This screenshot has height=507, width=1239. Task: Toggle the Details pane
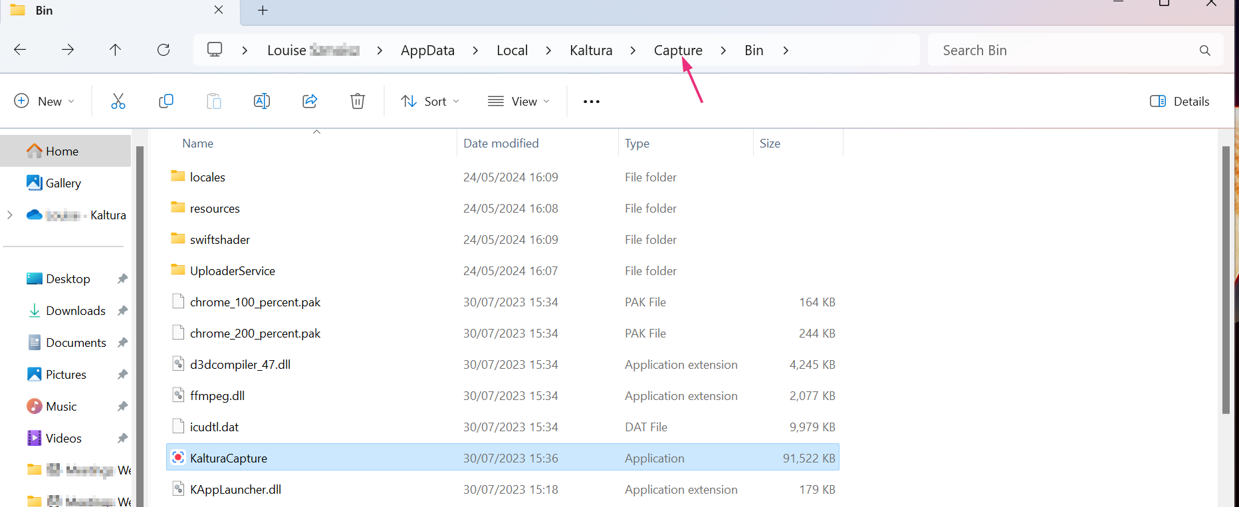[x=1180, y=101]
